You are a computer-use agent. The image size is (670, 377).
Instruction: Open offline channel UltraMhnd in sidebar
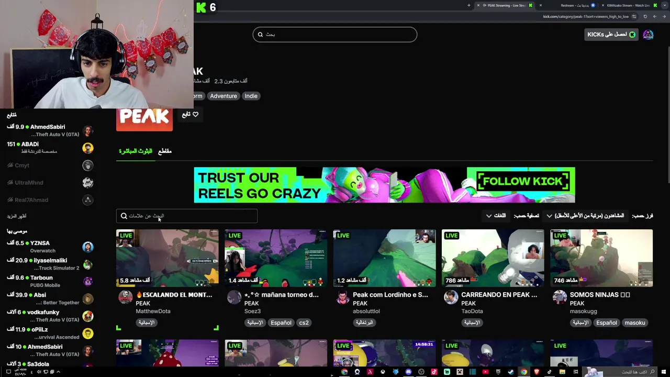pyautogui.click(x=50, y=183)
